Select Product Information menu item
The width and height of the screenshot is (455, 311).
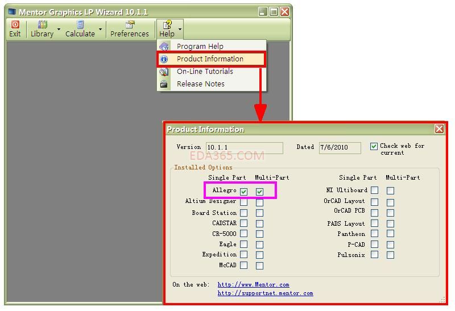(x=212, y=59)
